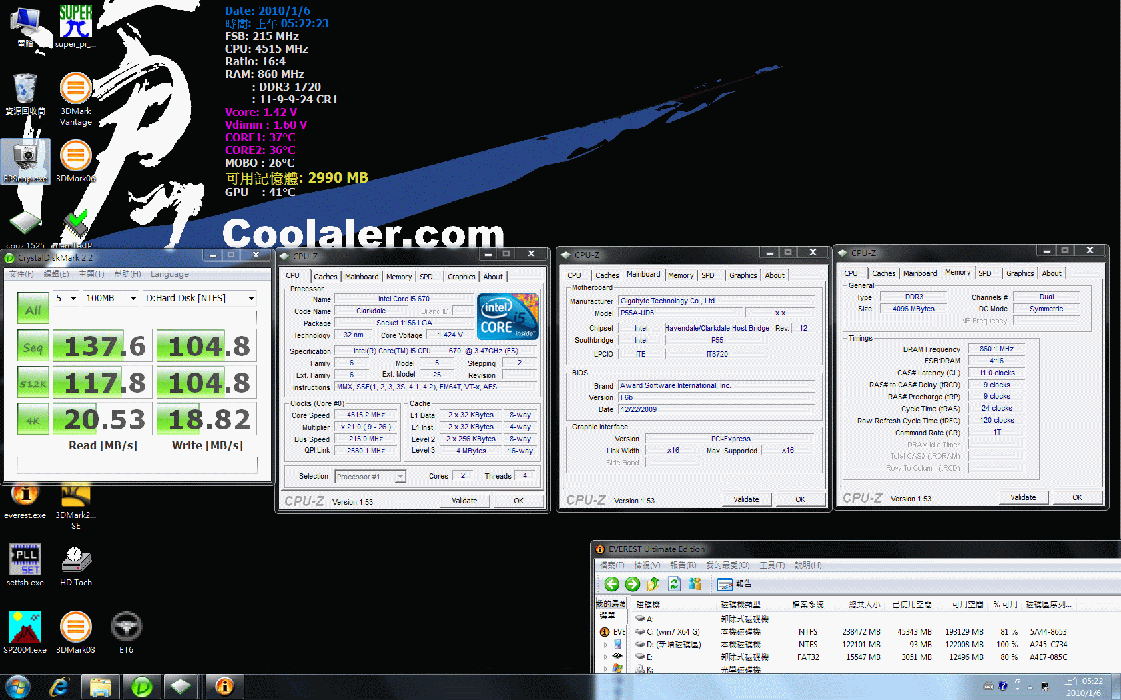
Task: Open the 文件(F) menu in CrystalDiskMark
Action: tap(21, 274)
